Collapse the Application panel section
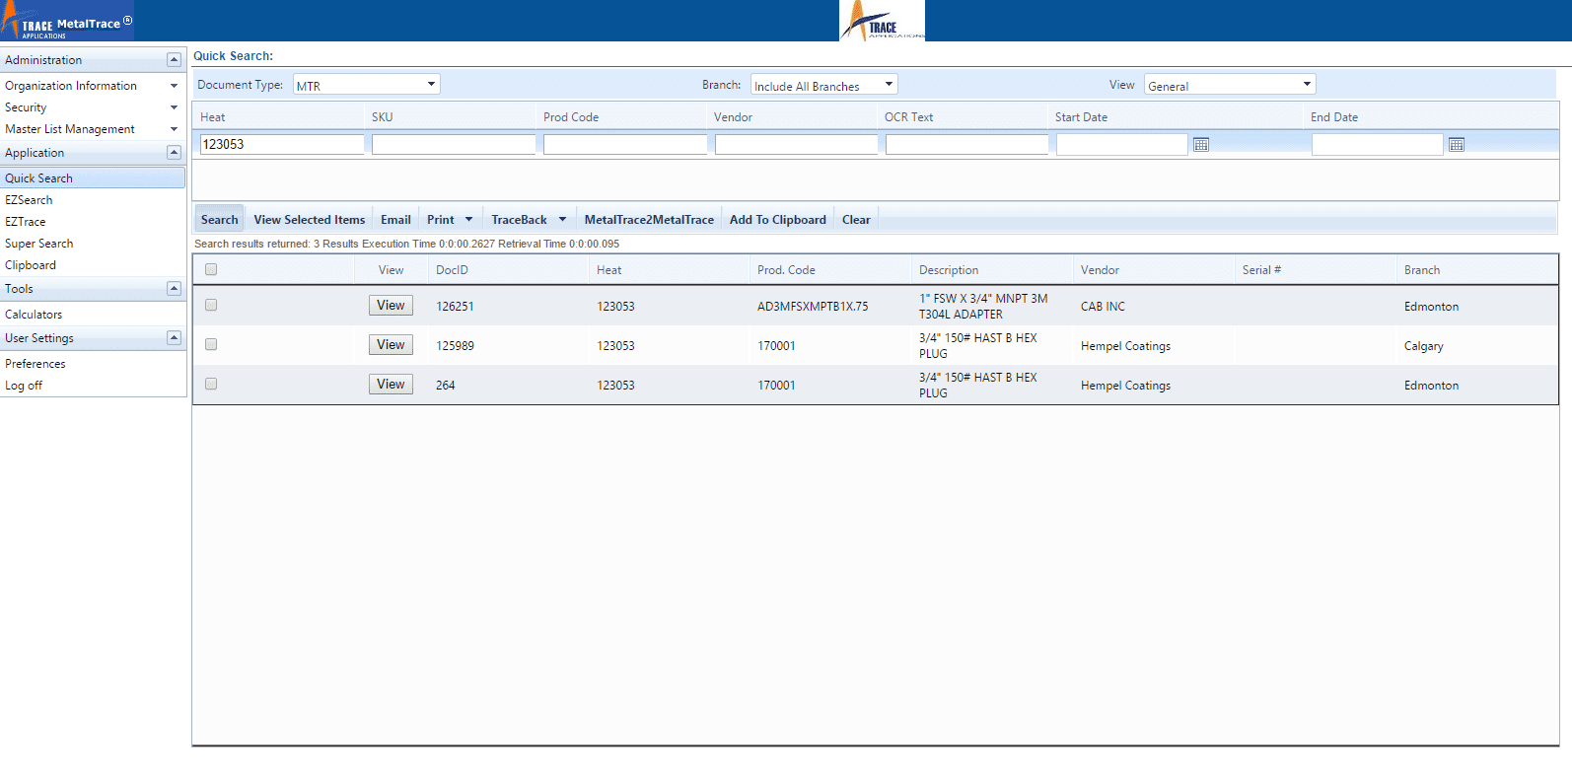The height and width of the screenshot is (780, 1572). coord(174,153)
